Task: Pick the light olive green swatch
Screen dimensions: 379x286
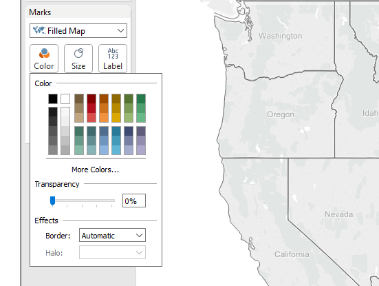Action: click(x=129, y=118)
